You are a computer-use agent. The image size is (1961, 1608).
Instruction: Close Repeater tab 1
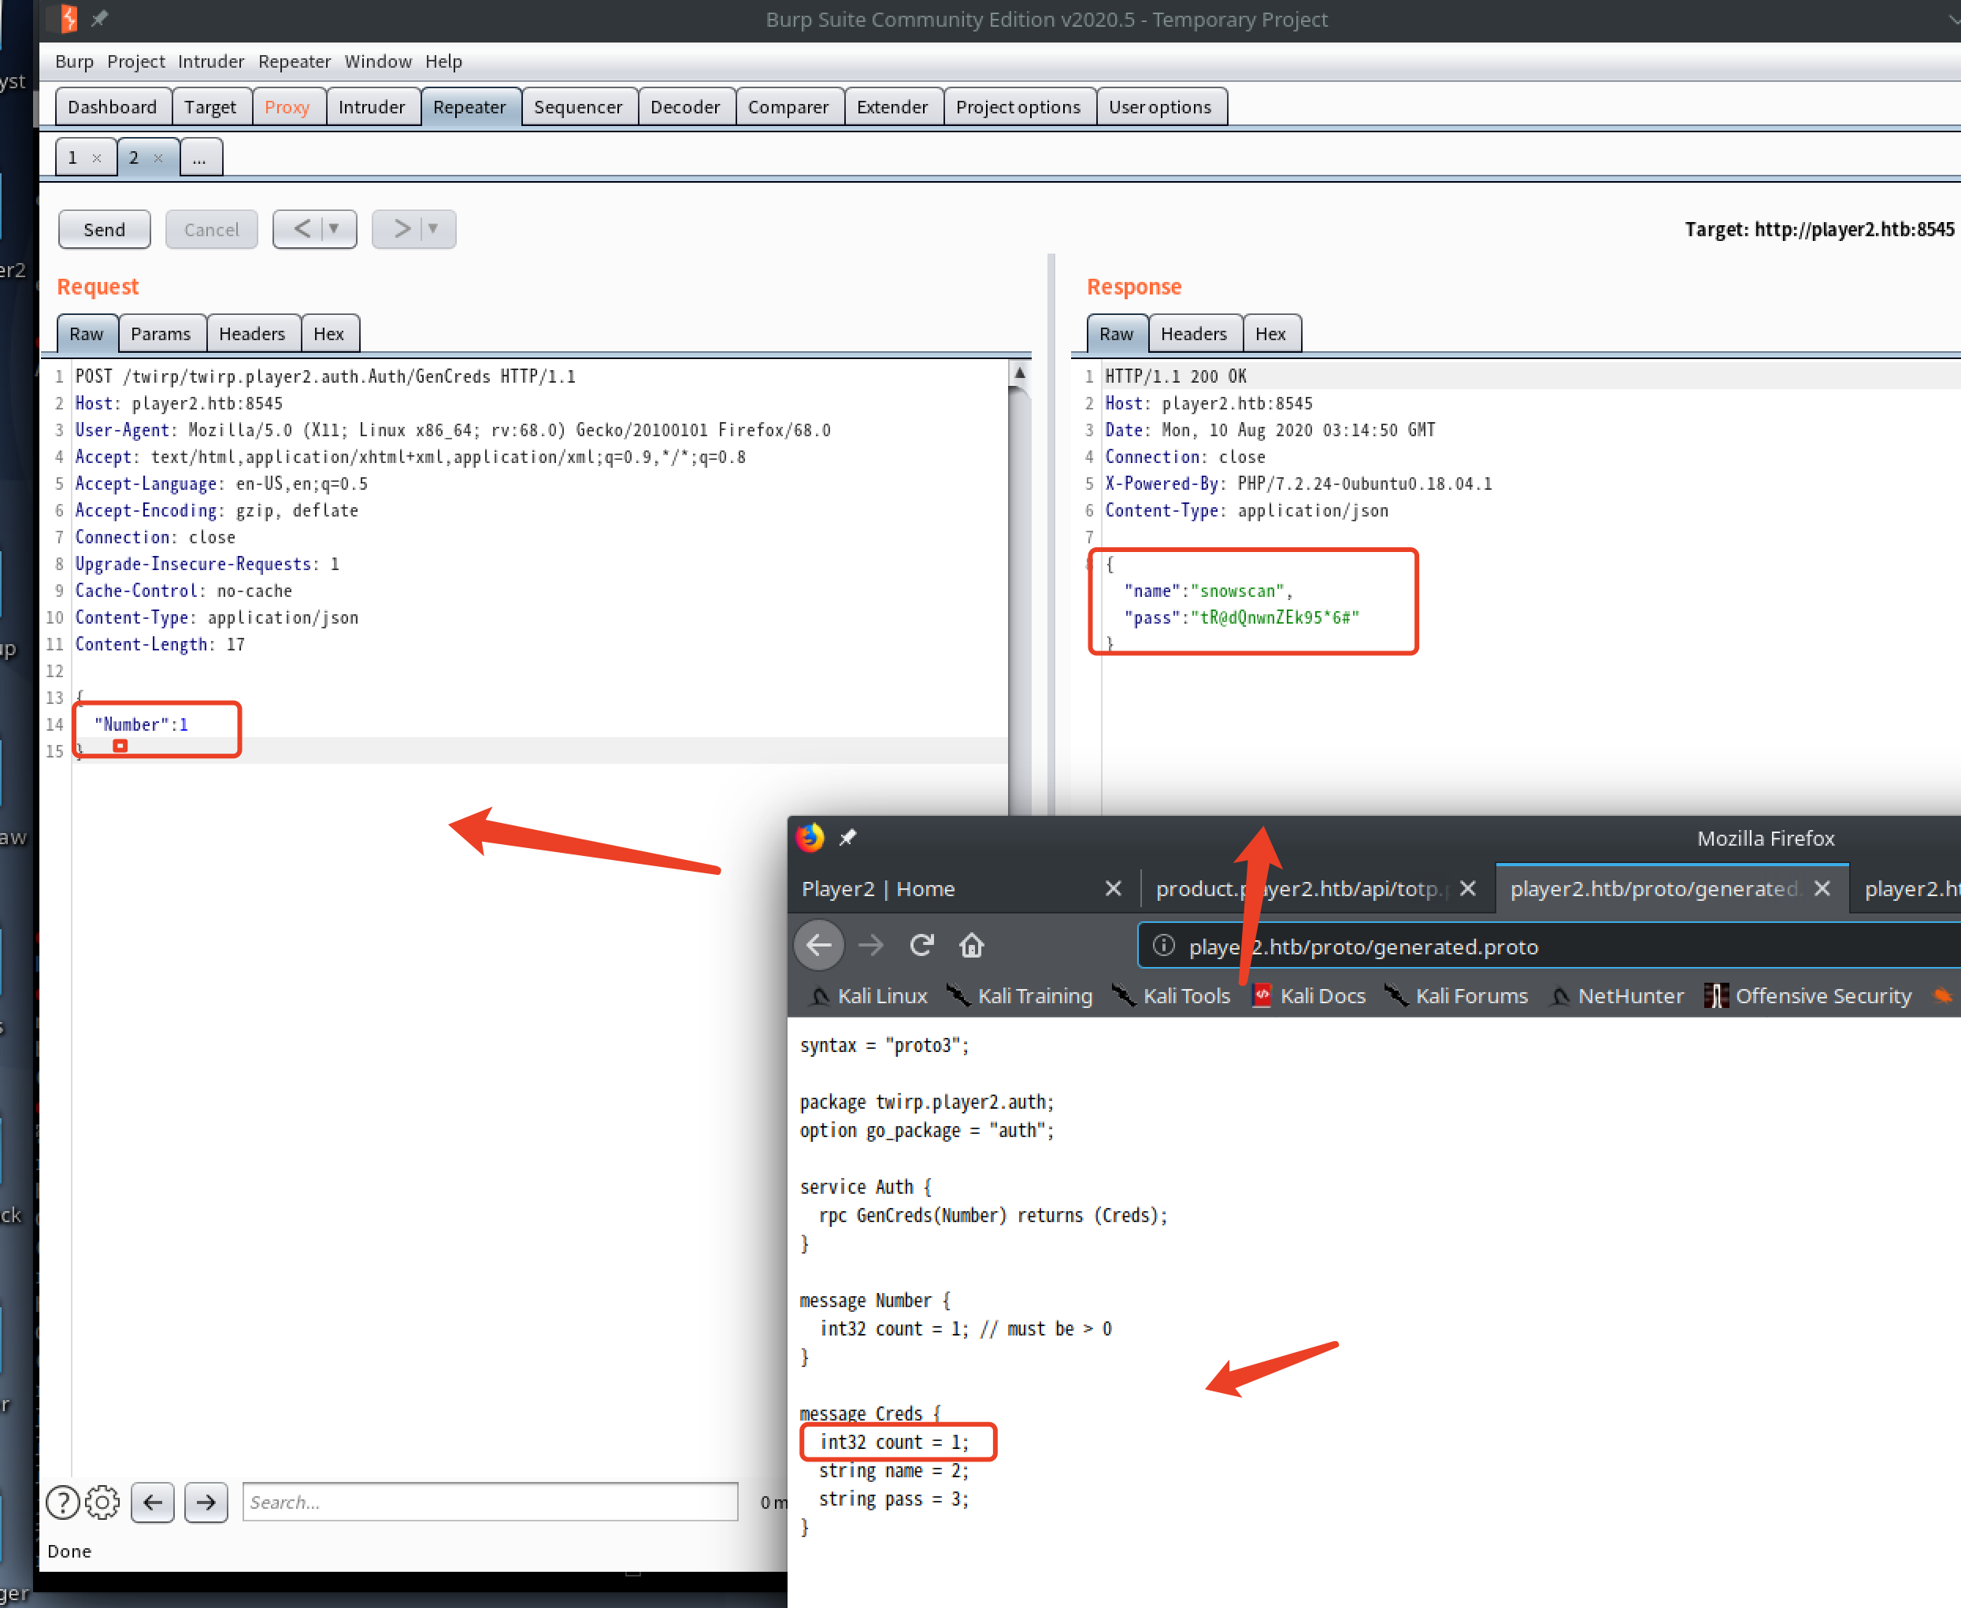[x=96, y=158]
